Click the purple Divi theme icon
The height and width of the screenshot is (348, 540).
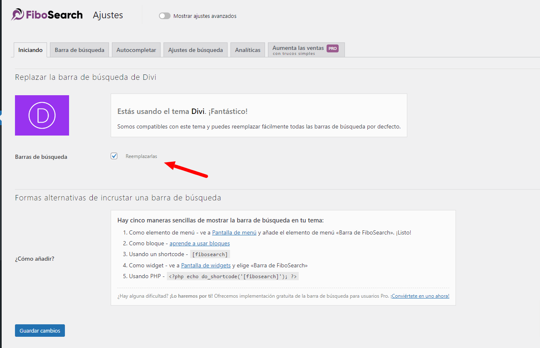pyautogui.click(x=42, y=115)
